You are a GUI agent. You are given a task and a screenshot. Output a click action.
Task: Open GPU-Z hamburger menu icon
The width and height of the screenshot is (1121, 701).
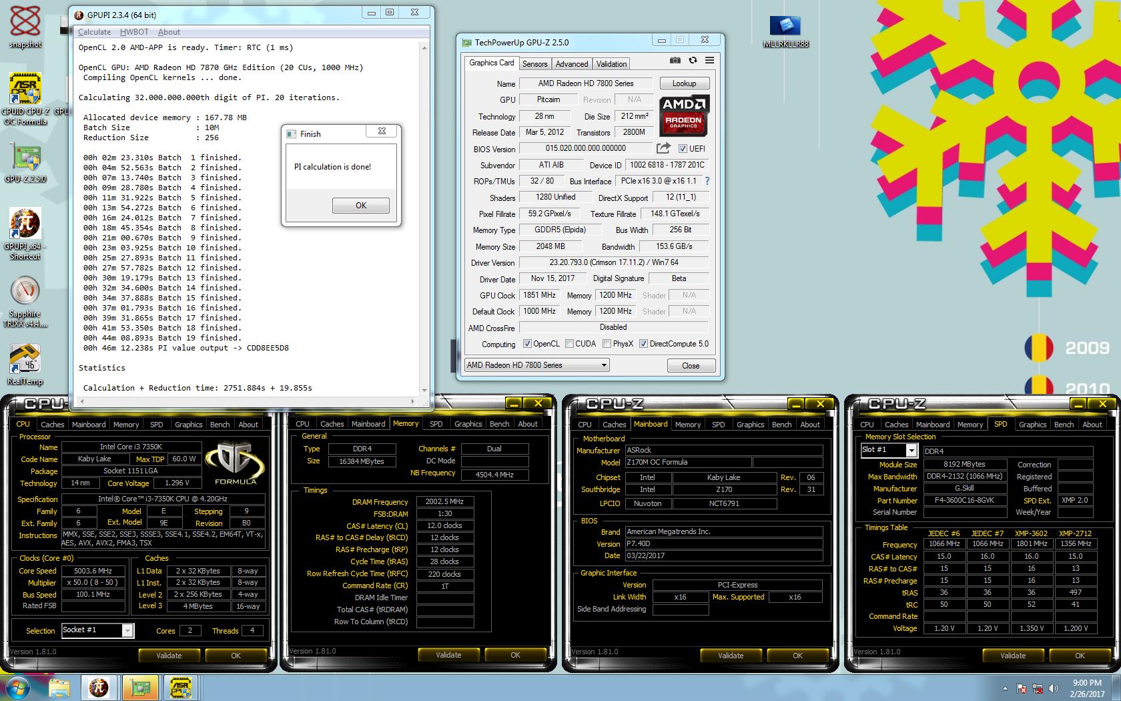[709, 60]
